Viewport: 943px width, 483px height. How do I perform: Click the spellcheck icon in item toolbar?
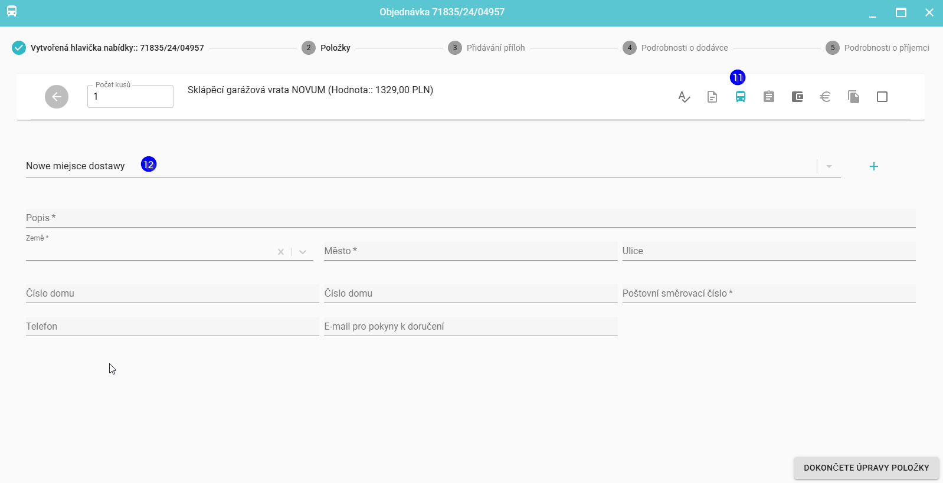684,97
